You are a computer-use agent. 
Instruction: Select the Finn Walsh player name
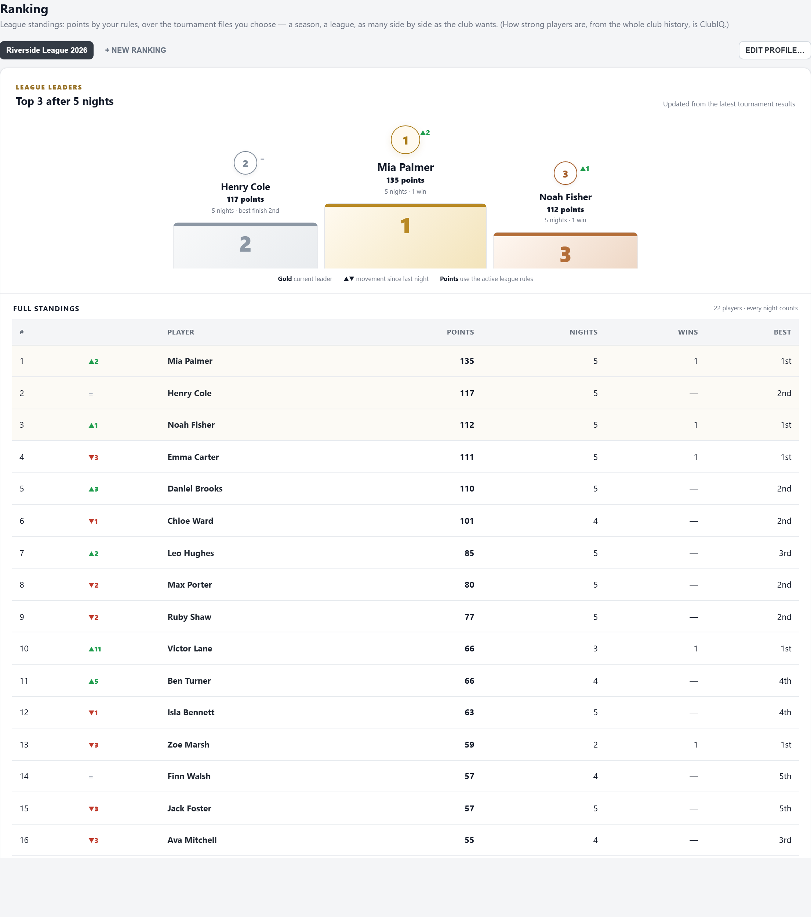tap(189, 776)
